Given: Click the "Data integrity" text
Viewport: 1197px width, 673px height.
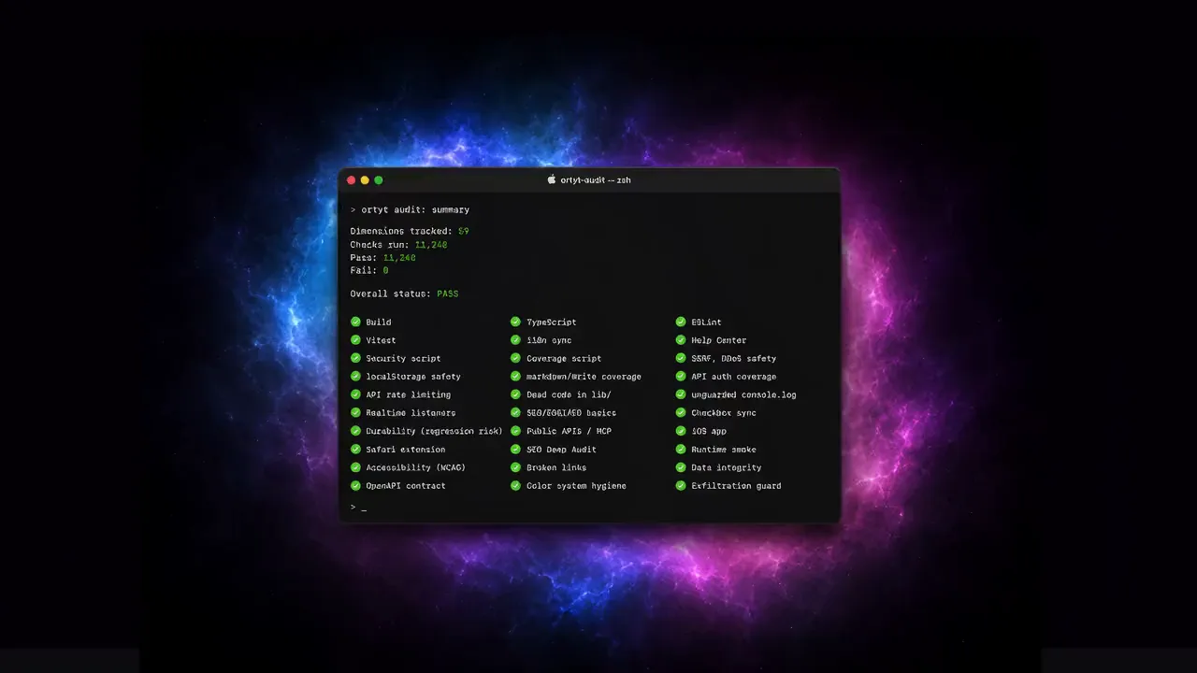Looking at the screenshot, I should point(727,467).
